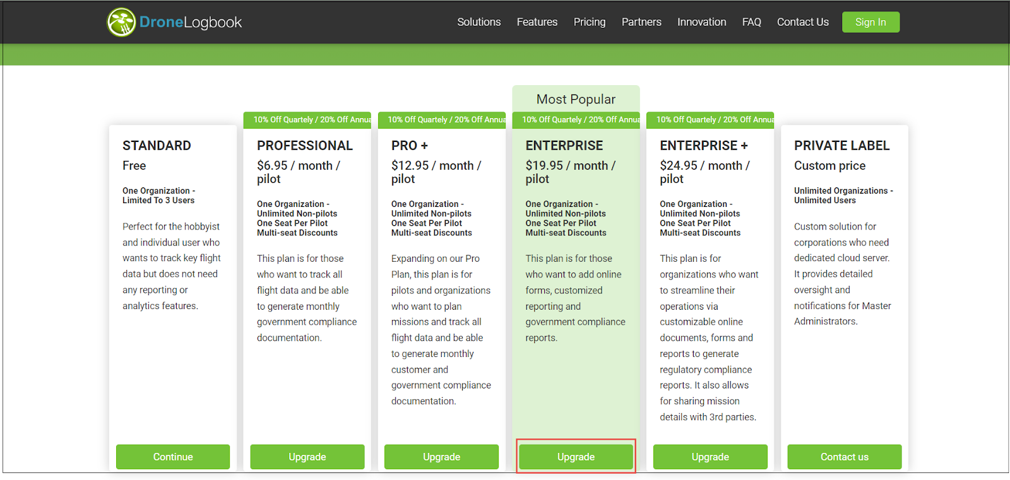Image resolution: width=1010 pixels, height=480 pixels.
Task: Click 'Unlimited Organizations - Unlimited Users' text
Action: (843, 196)
